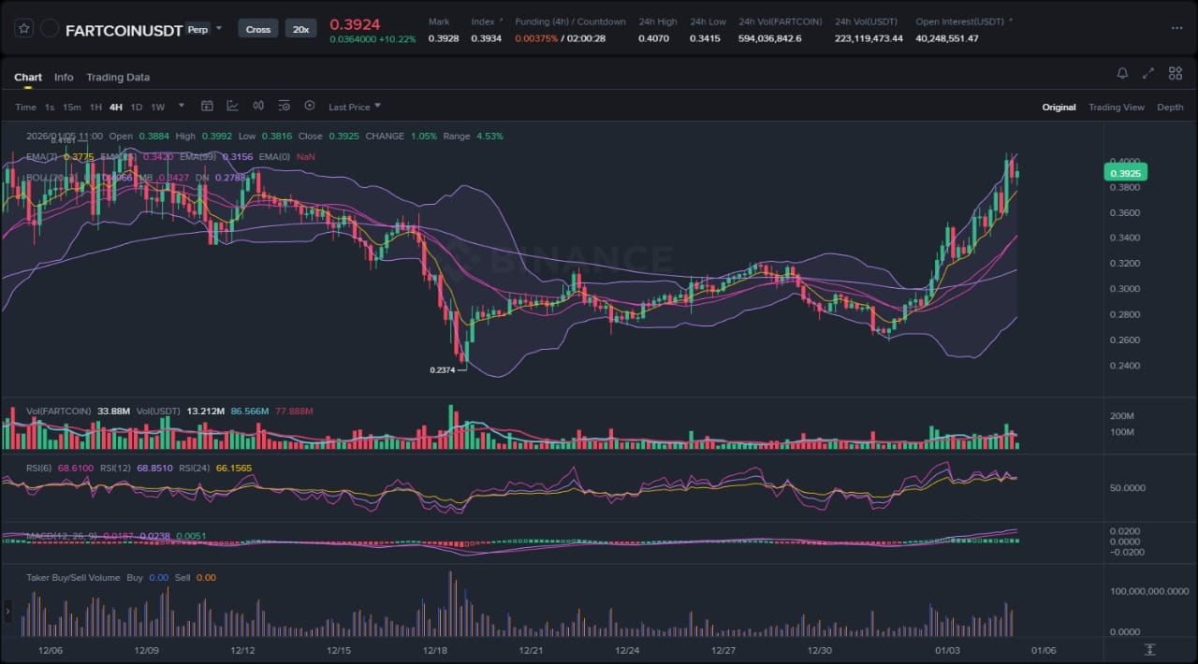Expand the left side arrow on Taker panel

coord(7,612)
